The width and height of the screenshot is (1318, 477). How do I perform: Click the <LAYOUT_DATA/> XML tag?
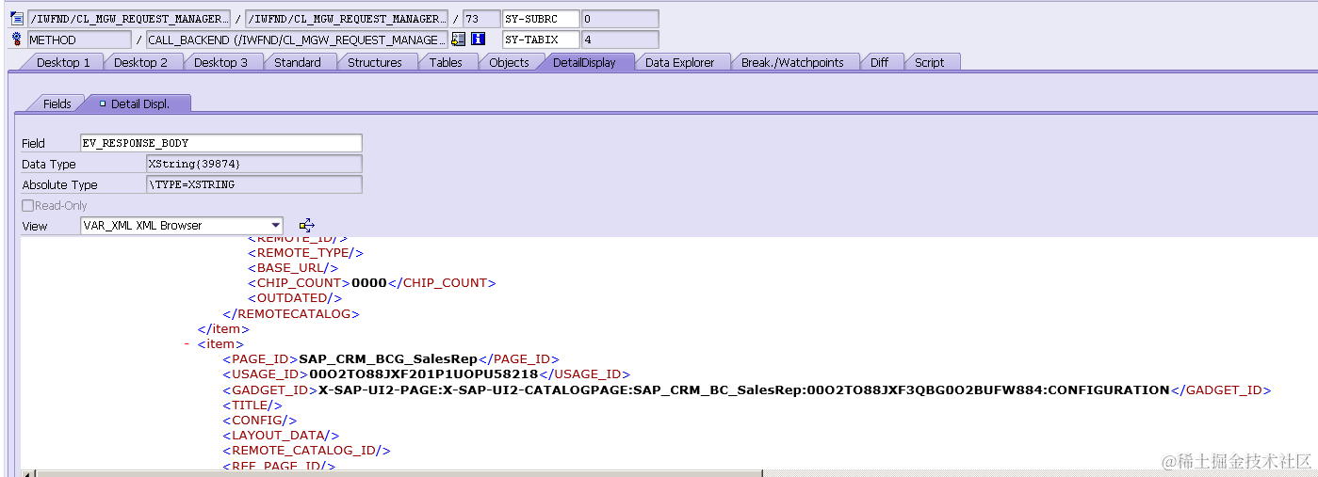[x=281, y=435]
